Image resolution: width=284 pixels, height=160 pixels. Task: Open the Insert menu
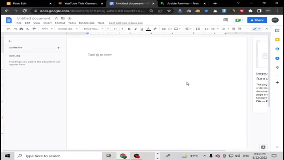47,23
